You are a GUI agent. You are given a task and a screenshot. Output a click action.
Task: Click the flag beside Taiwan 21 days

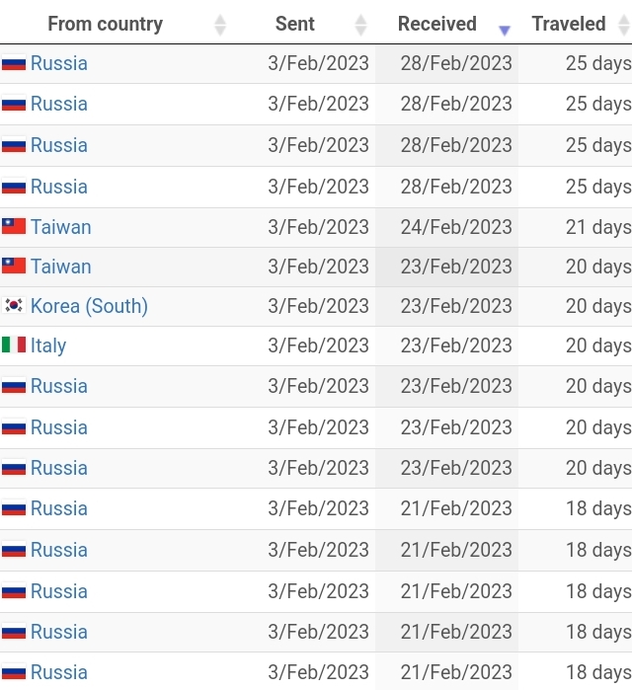14,227
